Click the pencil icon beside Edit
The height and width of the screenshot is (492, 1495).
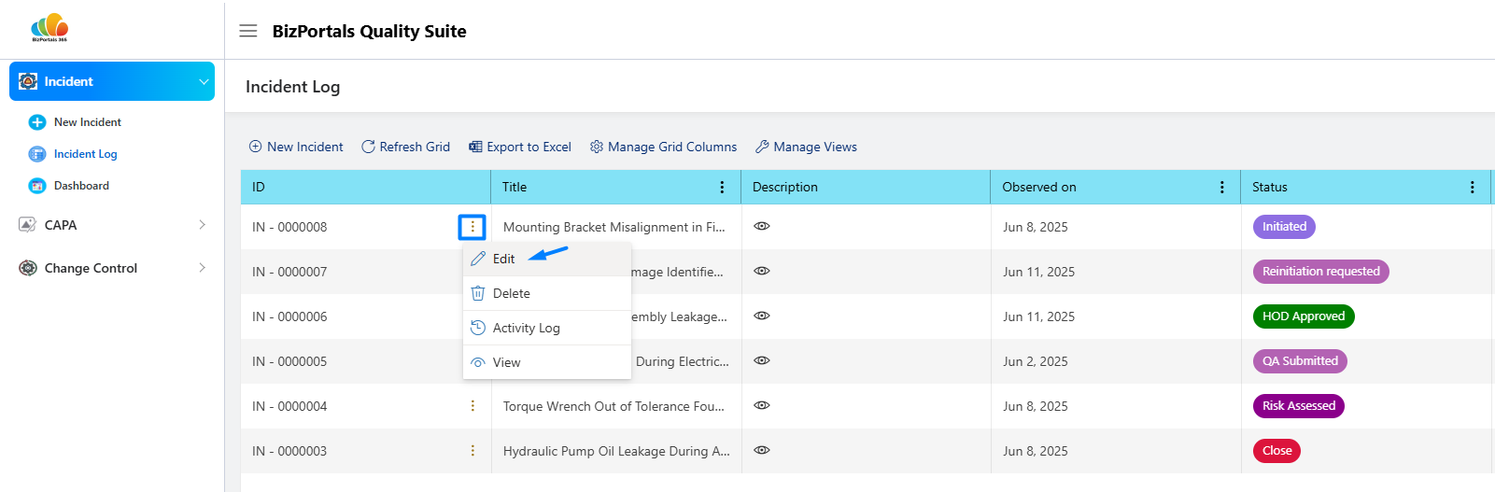(x=478, y=259)
